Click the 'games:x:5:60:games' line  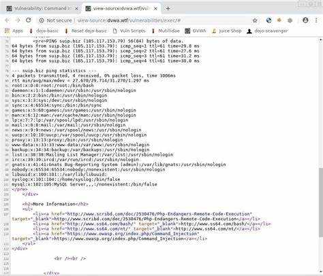coord(74,110)
